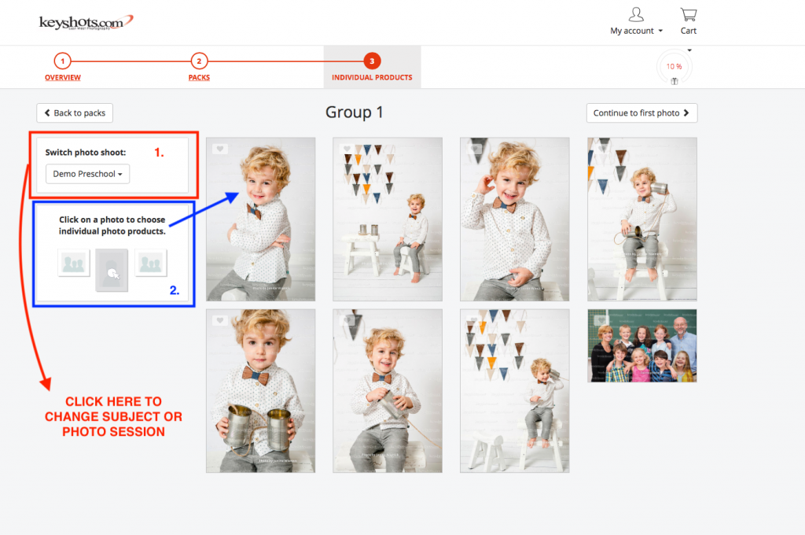Open the Demo Preschool dropdown
This screenshot has height=535, width=805.
87,174
